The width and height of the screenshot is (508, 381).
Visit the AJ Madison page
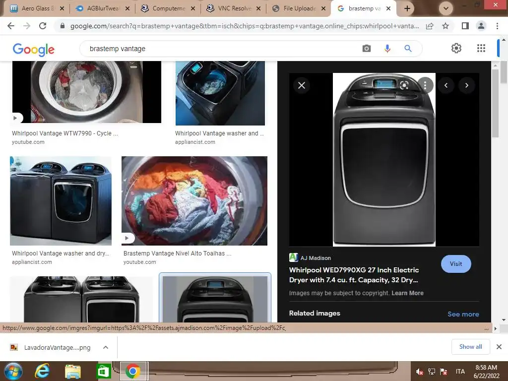click(x=456, y=264)
